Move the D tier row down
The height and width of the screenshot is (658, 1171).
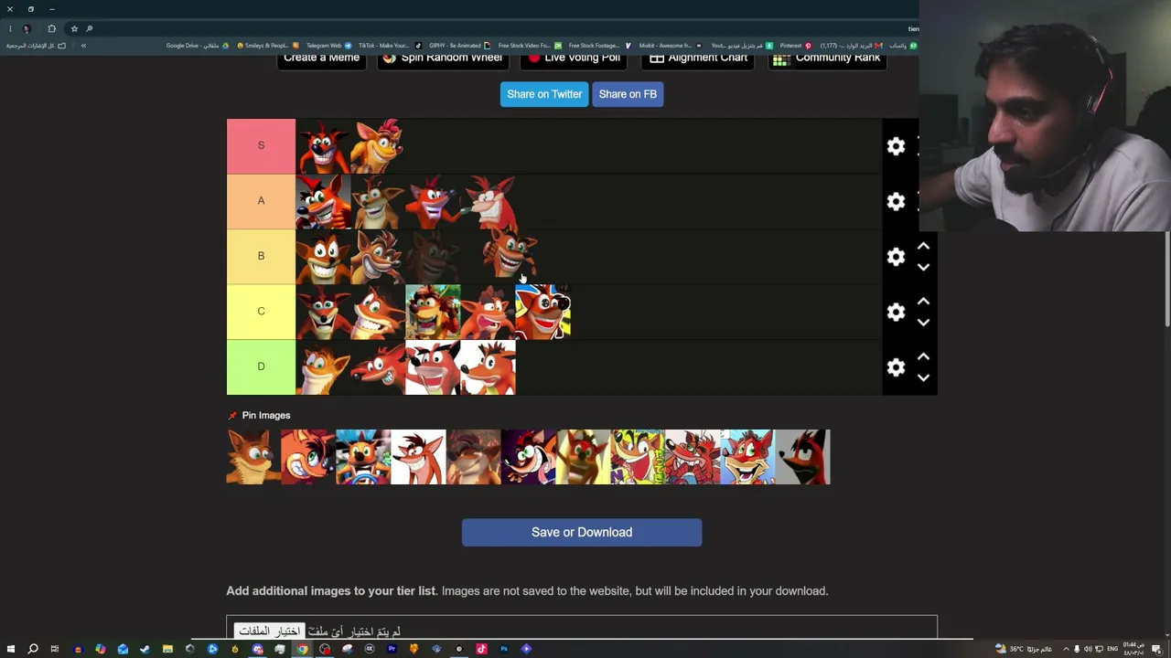point(923,377)
